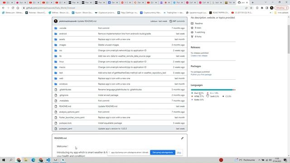Switch to the active GitHub tab
The image size is (290, 163).
[243, 3]
